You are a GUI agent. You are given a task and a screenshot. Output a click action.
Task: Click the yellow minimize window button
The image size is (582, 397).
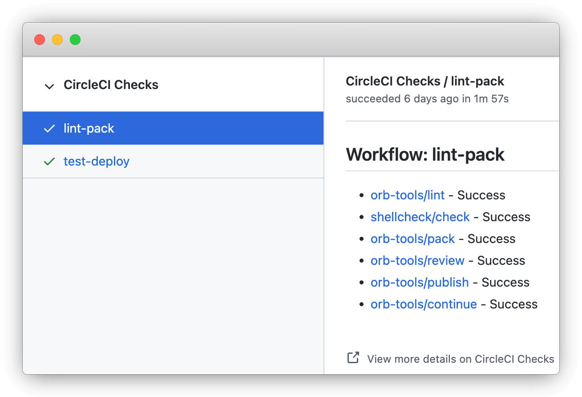[x=57, y=40]
